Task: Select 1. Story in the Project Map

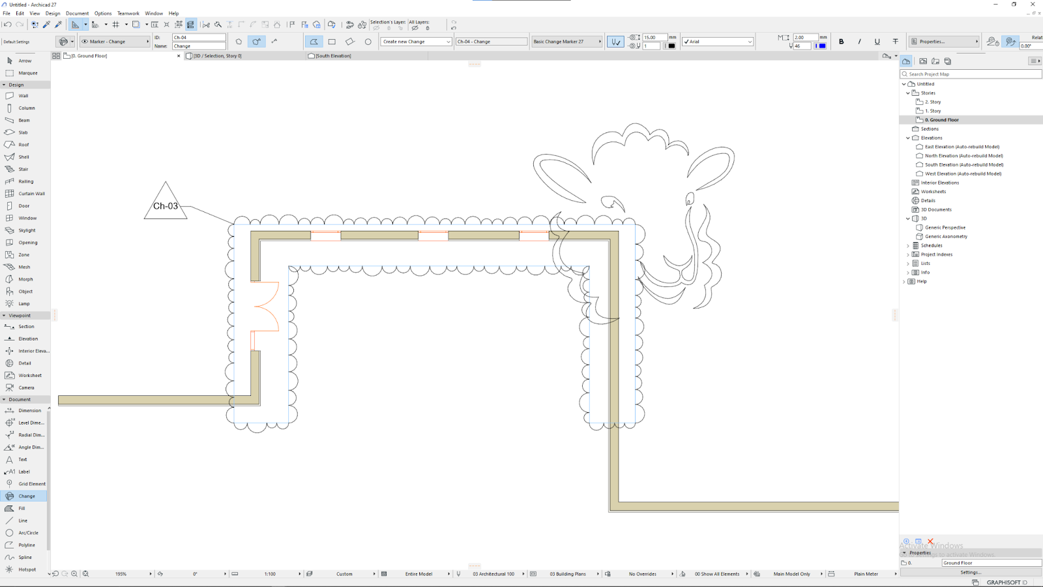Action: [x=933, y=111]
